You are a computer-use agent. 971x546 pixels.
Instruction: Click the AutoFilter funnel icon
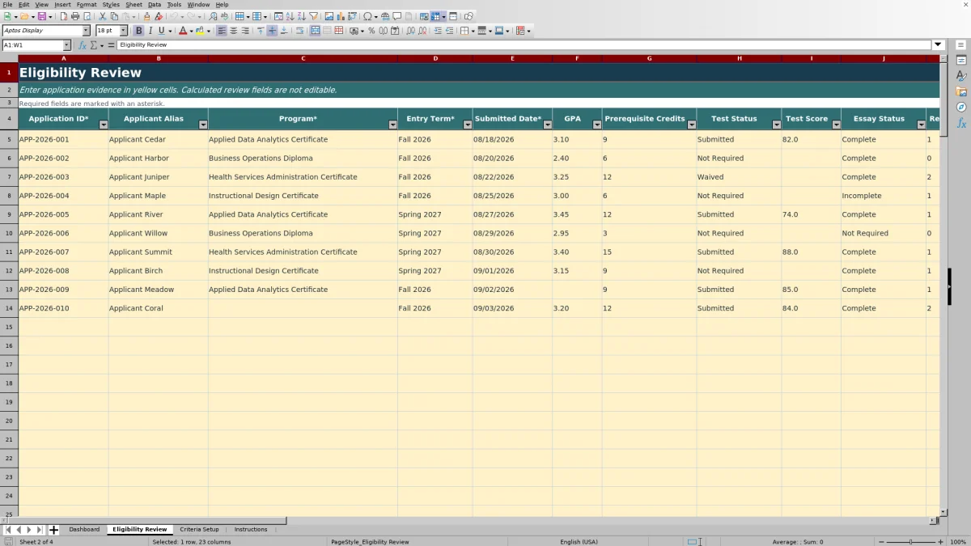[x=313, y=16]
